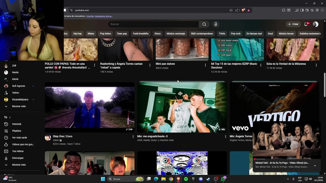Open the Brave VPN shield icon

(x=317, y=10)
